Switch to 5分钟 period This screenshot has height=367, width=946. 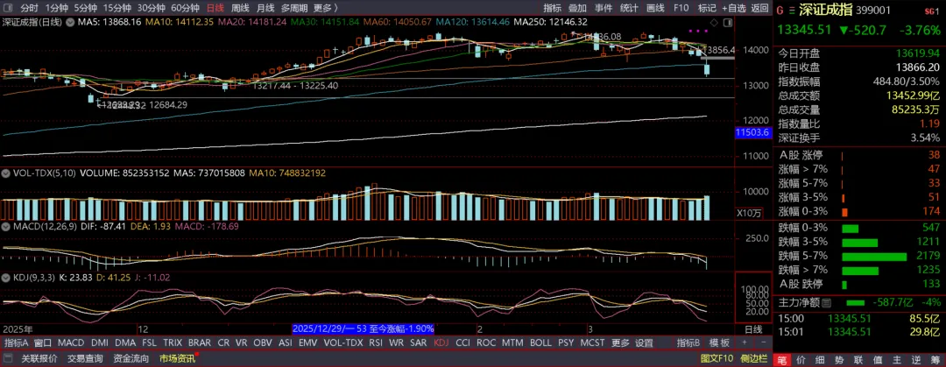click(x=86, y=9)
